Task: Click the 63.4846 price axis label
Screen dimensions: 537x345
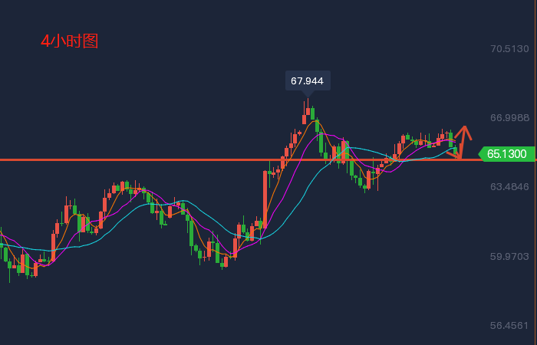Action: 509,187
